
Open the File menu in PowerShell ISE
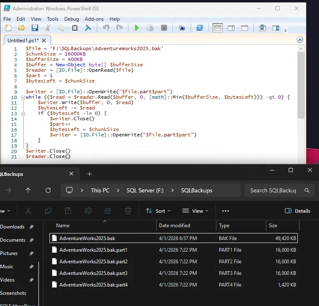pyautogui.click(x=7, y=19)
